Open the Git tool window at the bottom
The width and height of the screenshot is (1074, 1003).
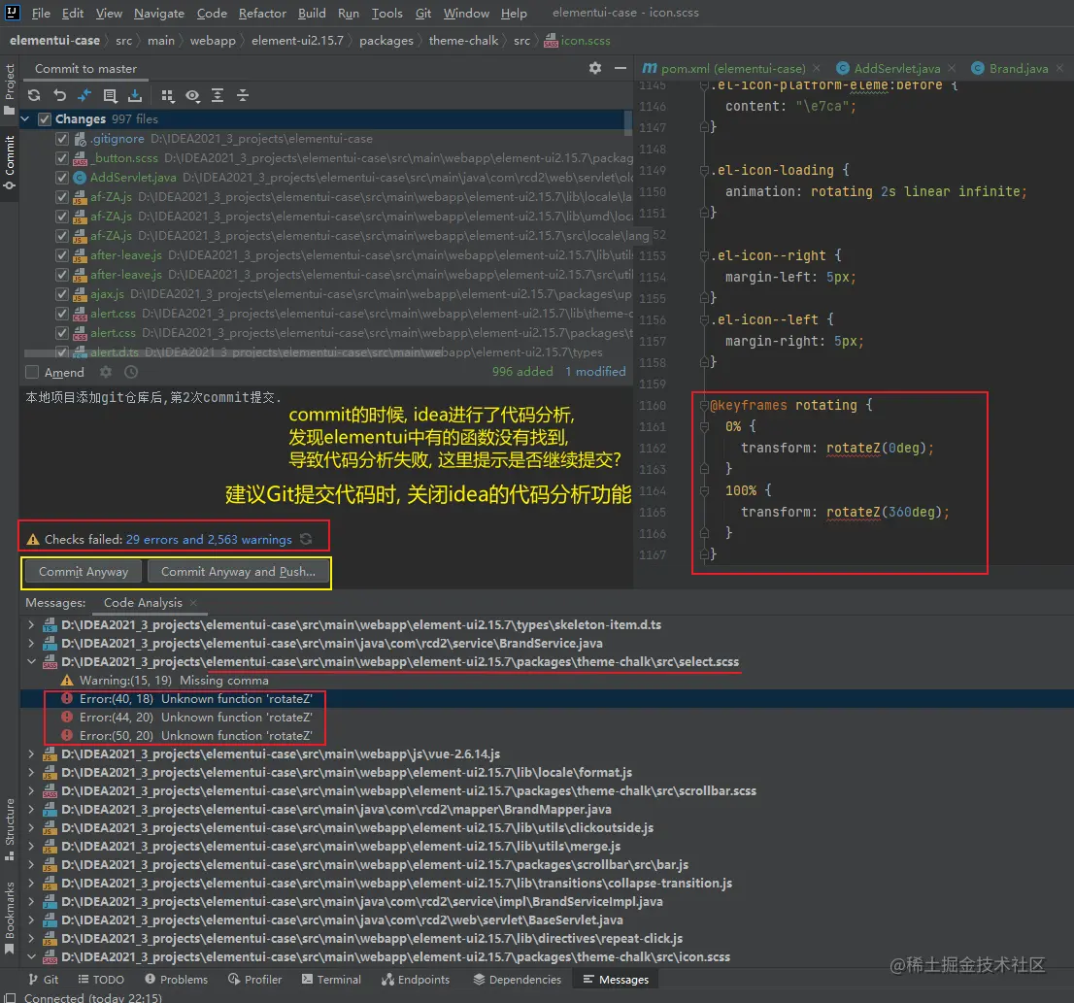pyautogui.click(x=44, y=980)
